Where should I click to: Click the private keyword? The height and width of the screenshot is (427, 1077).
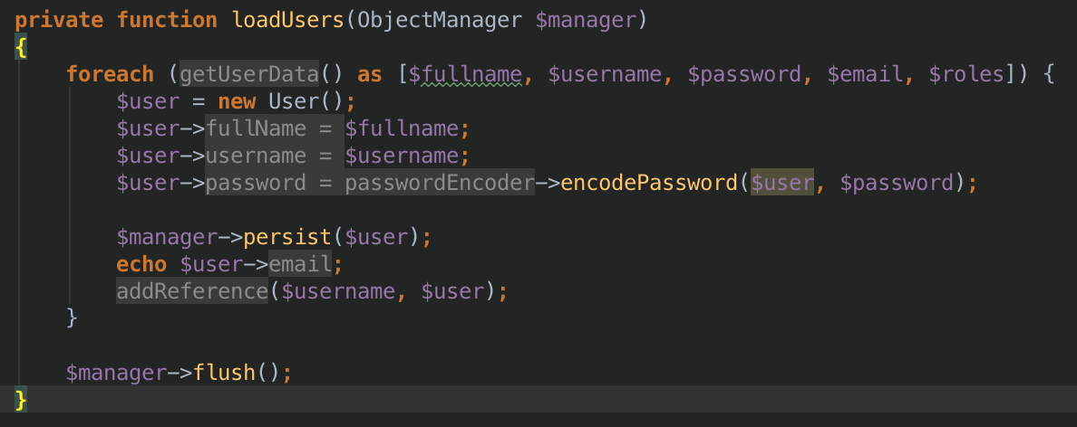pos(59,19)
